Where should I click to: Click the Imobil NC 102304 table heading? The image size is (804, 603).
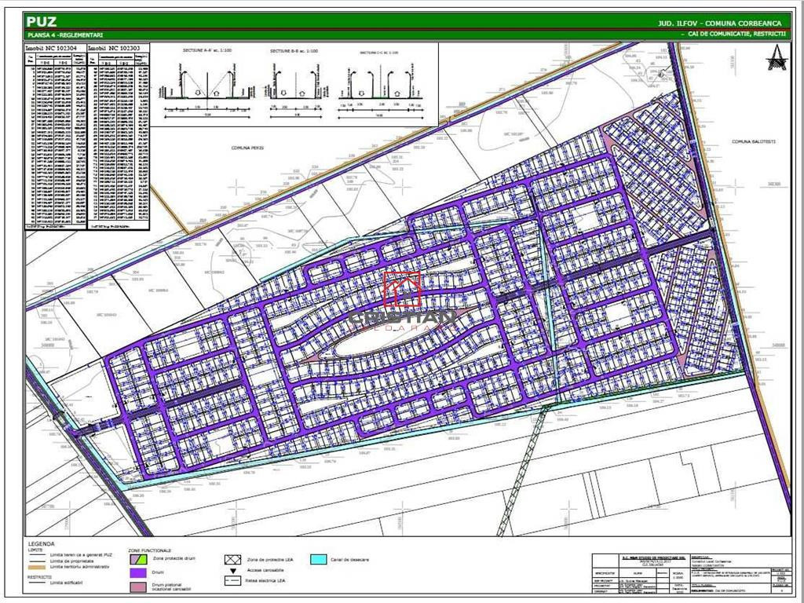pos(57,48)
